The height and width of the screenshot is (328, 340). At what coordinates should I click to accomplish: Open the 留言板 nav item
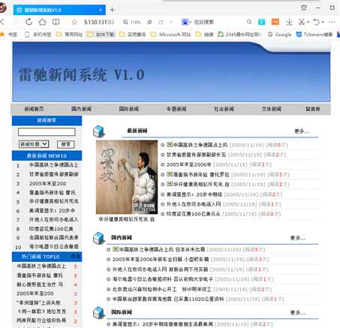[x=313, y=109]
